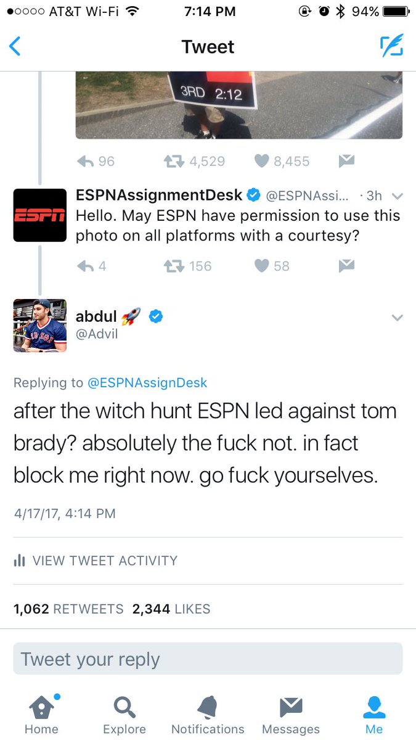416x740 pixels.
Task: Open the tweet photo thumbnail
Action: pos(239,105)
